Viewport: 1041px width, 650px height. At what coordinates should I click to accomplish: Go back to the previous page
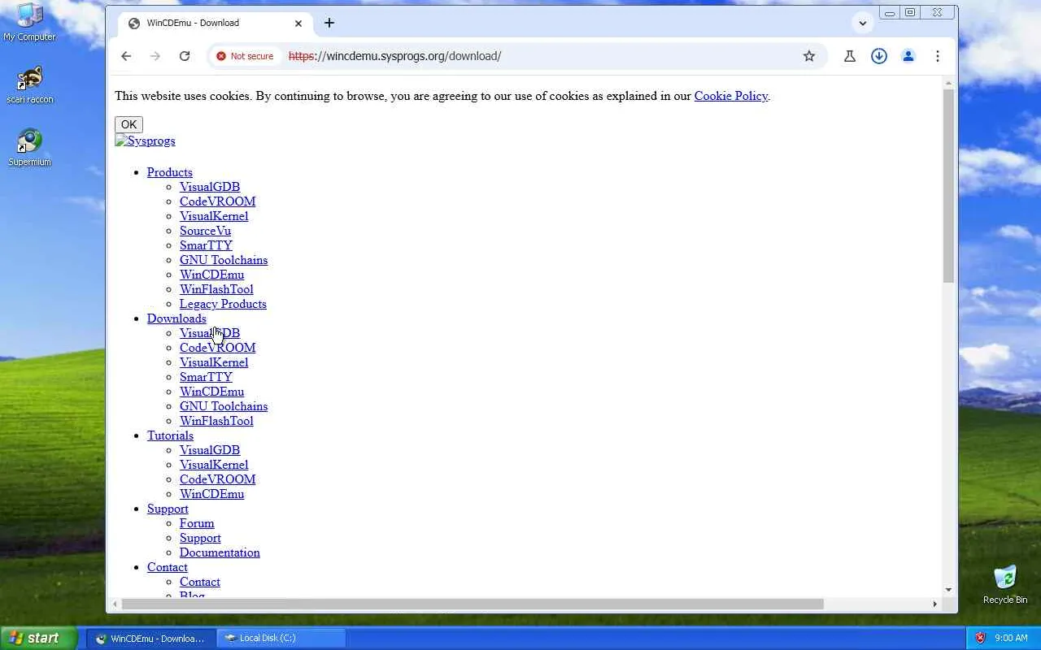click(126, 56)
